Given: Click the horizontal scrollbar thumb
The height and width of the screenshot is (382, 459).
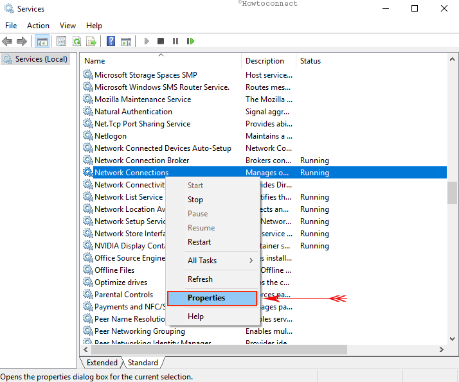Looking at the screenshot, I should pos(219,349).
